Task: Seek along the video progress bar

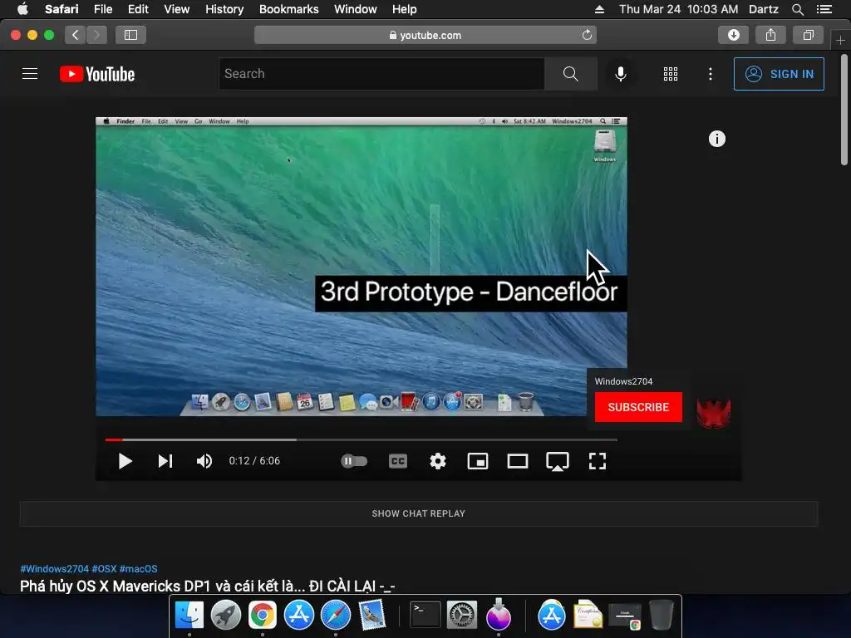Action: pyautogui.click(x=361, y=439)
